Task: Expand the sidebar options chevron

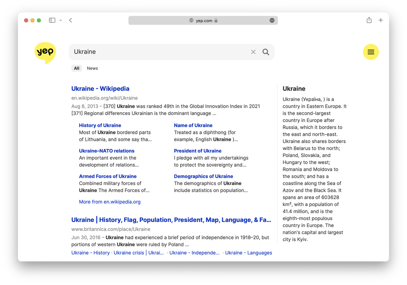Action: [x=60, y=20]
